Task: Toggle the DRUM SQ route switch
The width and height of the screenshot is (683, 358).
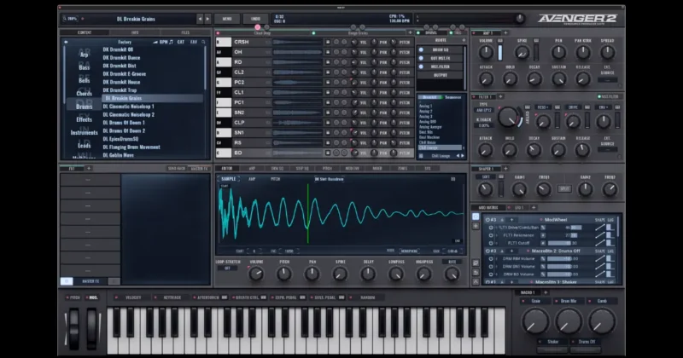Action: tap(421, 50)
